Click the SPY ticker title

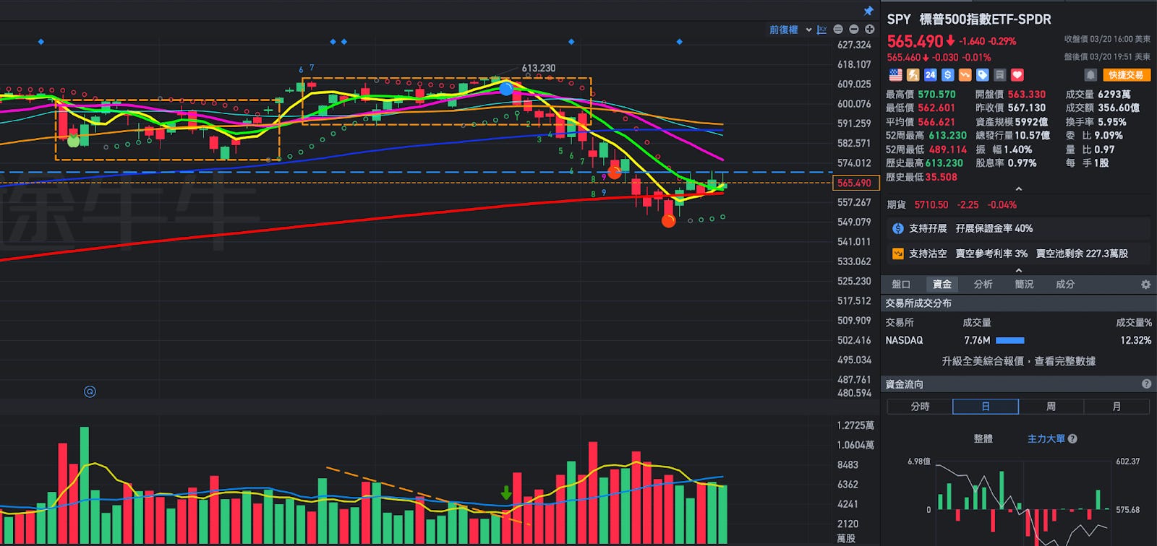[x=899, y=19]
